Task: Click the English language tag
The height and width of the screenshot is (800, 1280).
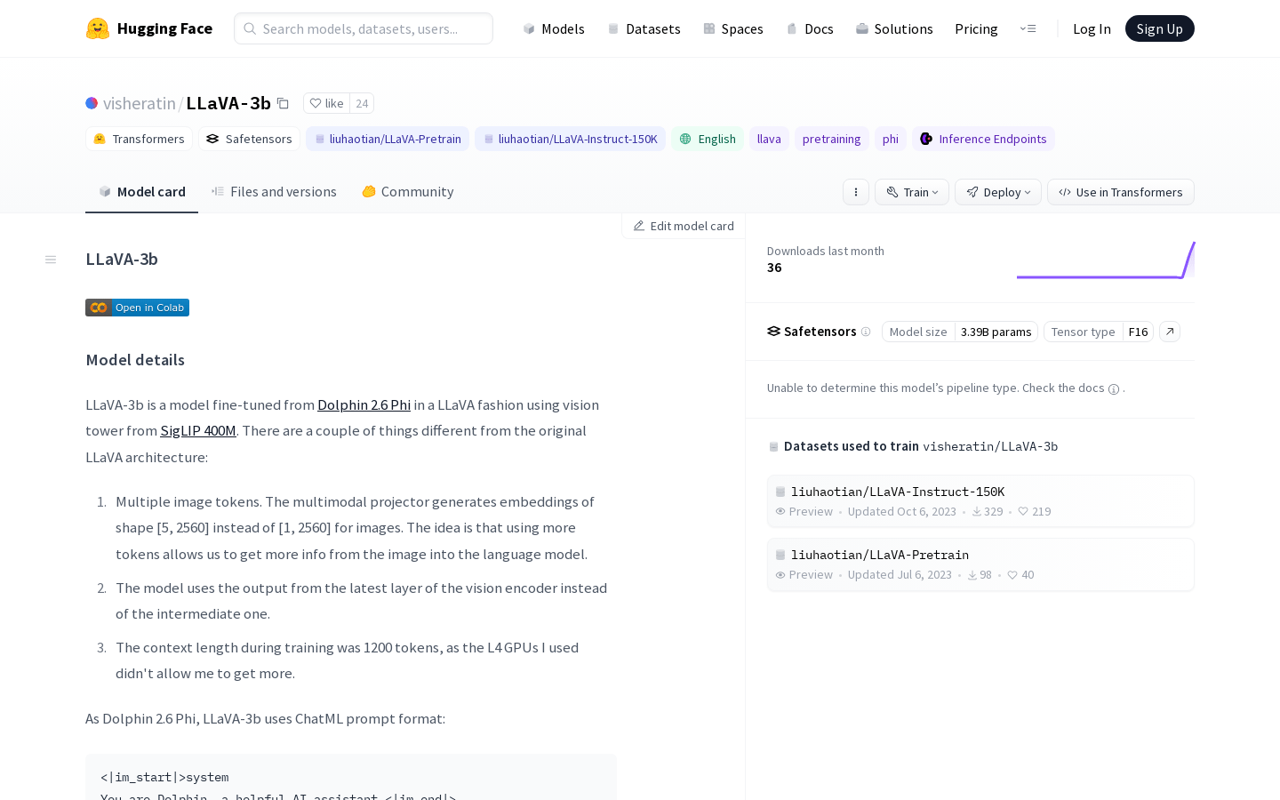Action: point(708,139)
